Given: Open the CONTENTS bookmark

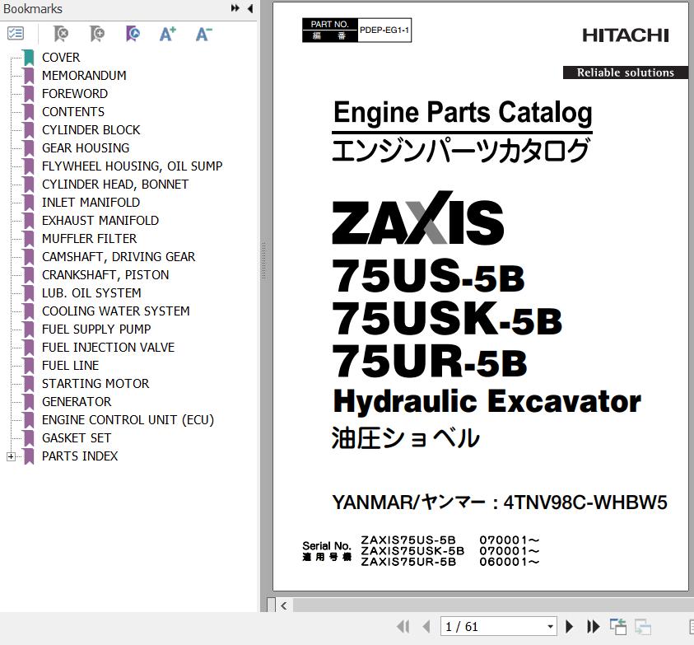Looking at the screenshot, I should pyautogui.click(x=73, y=112).
